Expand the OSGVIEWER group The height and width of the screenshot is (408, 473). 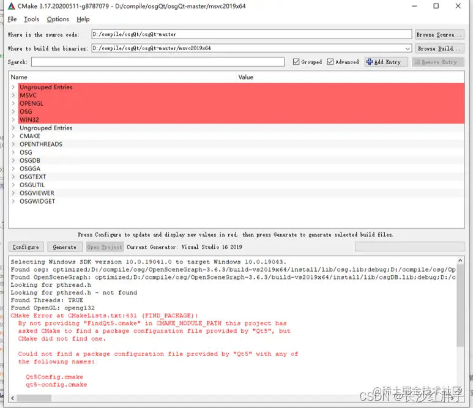click(x=13, y=193)
